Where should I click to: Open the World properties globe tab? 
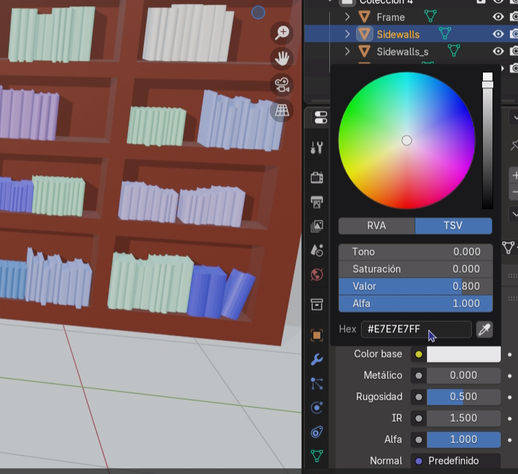317,275
